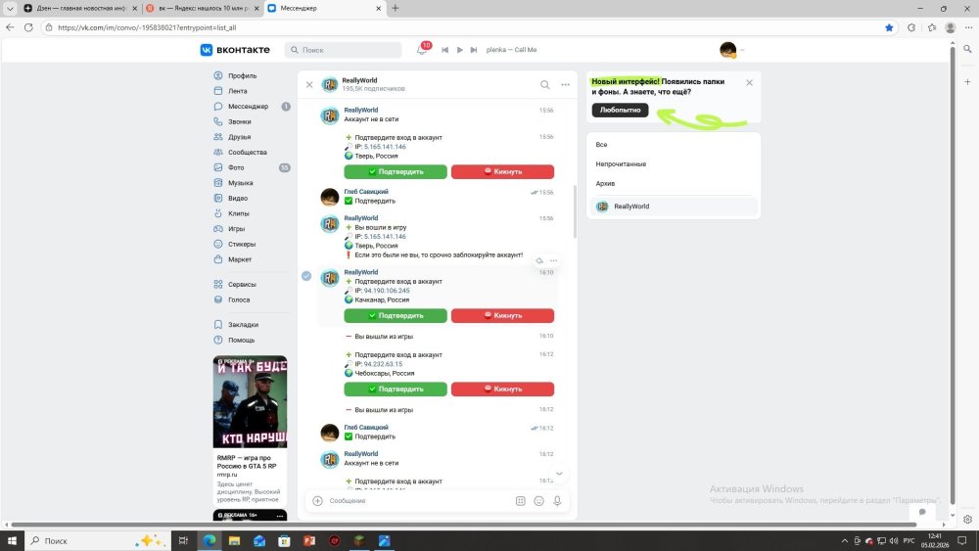
Task: Close the ReallyWorld conversation with the X
Action: (309, 84)
